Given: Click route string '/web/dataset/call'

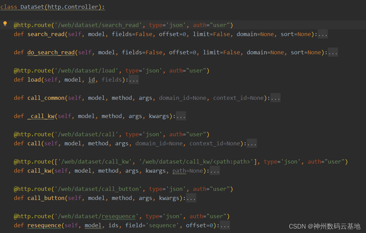Looking at the screenshot, I should (86, 135).
